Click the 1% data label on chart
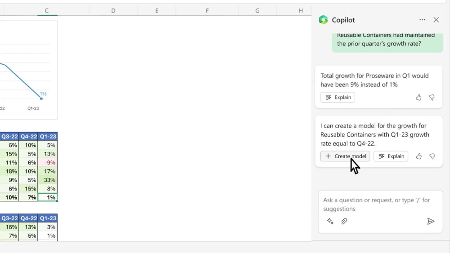This screenshot has width=450, height=253. coord(43,93)
